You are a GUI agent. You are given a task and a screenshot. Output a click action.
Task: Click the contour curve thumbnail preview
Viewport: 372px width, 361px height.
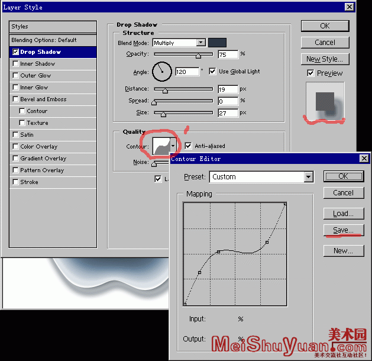160,146
